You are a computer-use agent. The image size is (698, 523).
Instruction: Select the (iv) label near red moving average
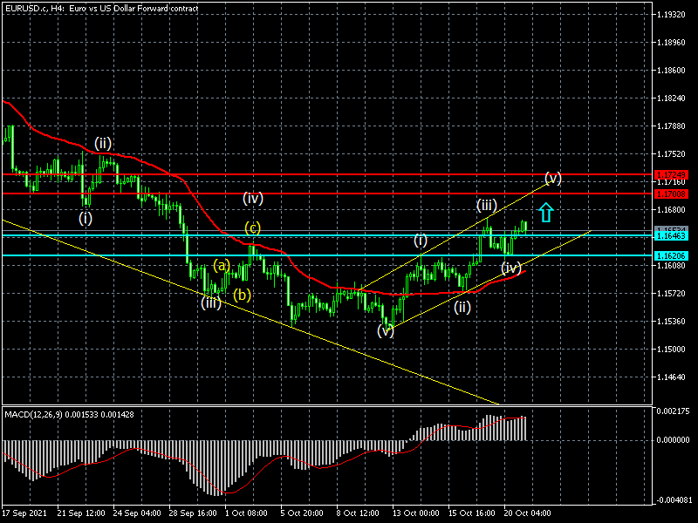(511, 268)
